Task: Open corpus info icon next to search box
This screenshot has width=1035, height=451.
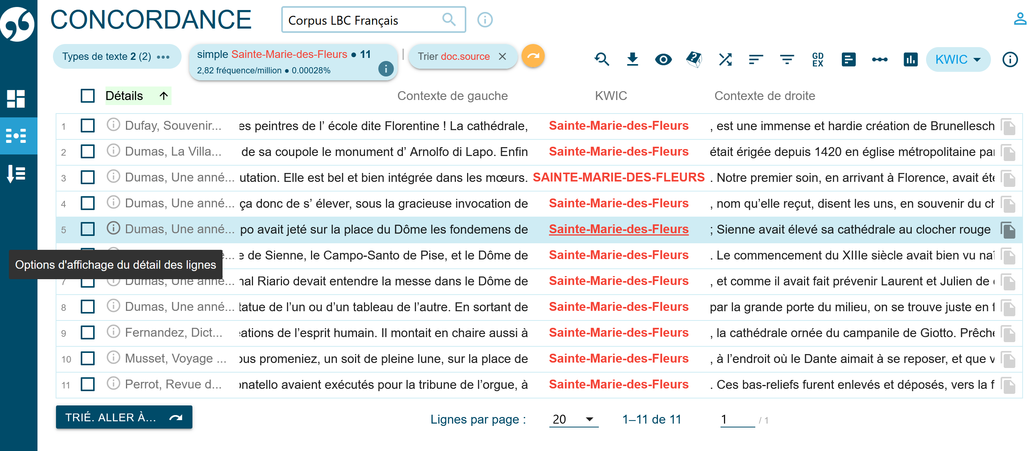Action: [485, 20]
